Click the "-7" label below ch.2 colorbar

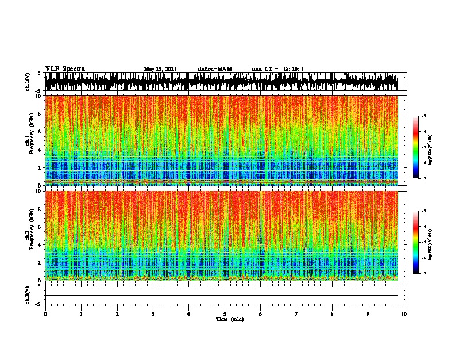pyautogui.click(x=424, y=274)
